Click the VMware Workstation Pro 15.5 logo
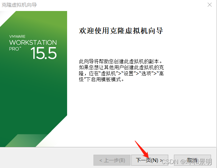The image size is (217, 168). tap(33, 47)
